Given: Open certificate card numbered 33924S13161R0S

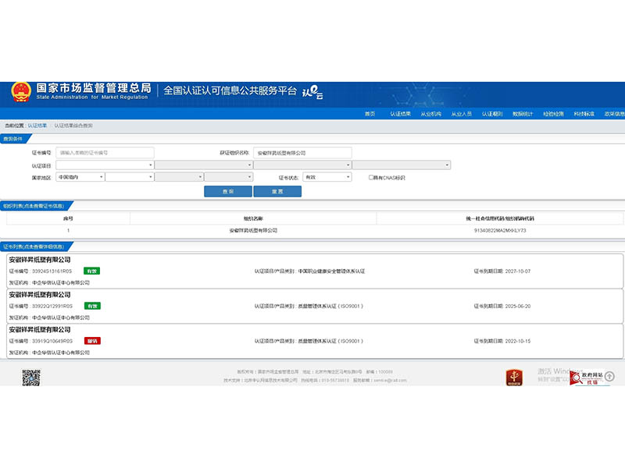Looking at the screenshot, I should [315, 271].
